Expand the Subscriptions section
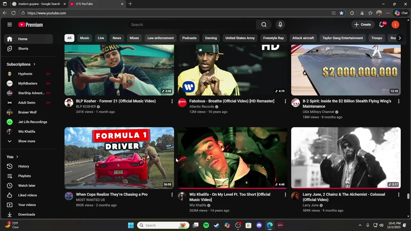Image resolution: width=411 pixels, height=231 pixels. 21,64
